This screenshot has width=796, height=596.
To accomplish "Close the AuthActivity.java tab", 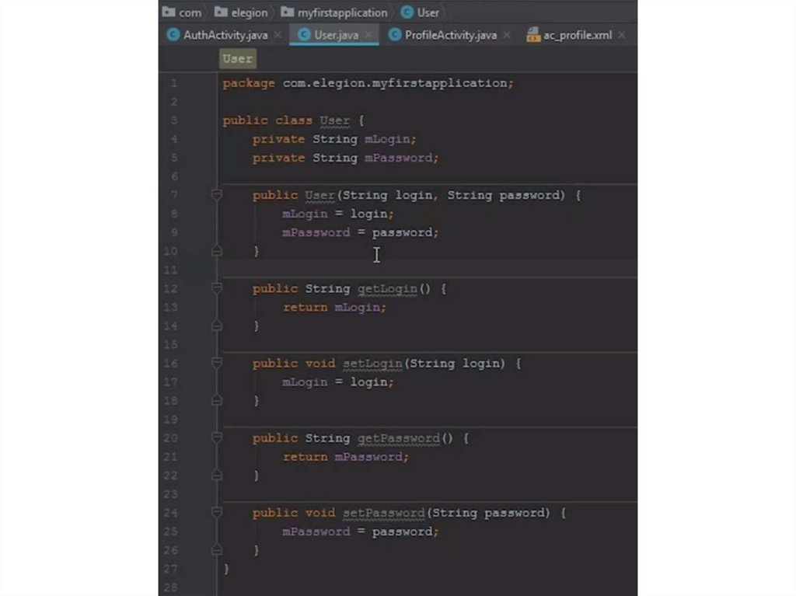I will 278,35.
